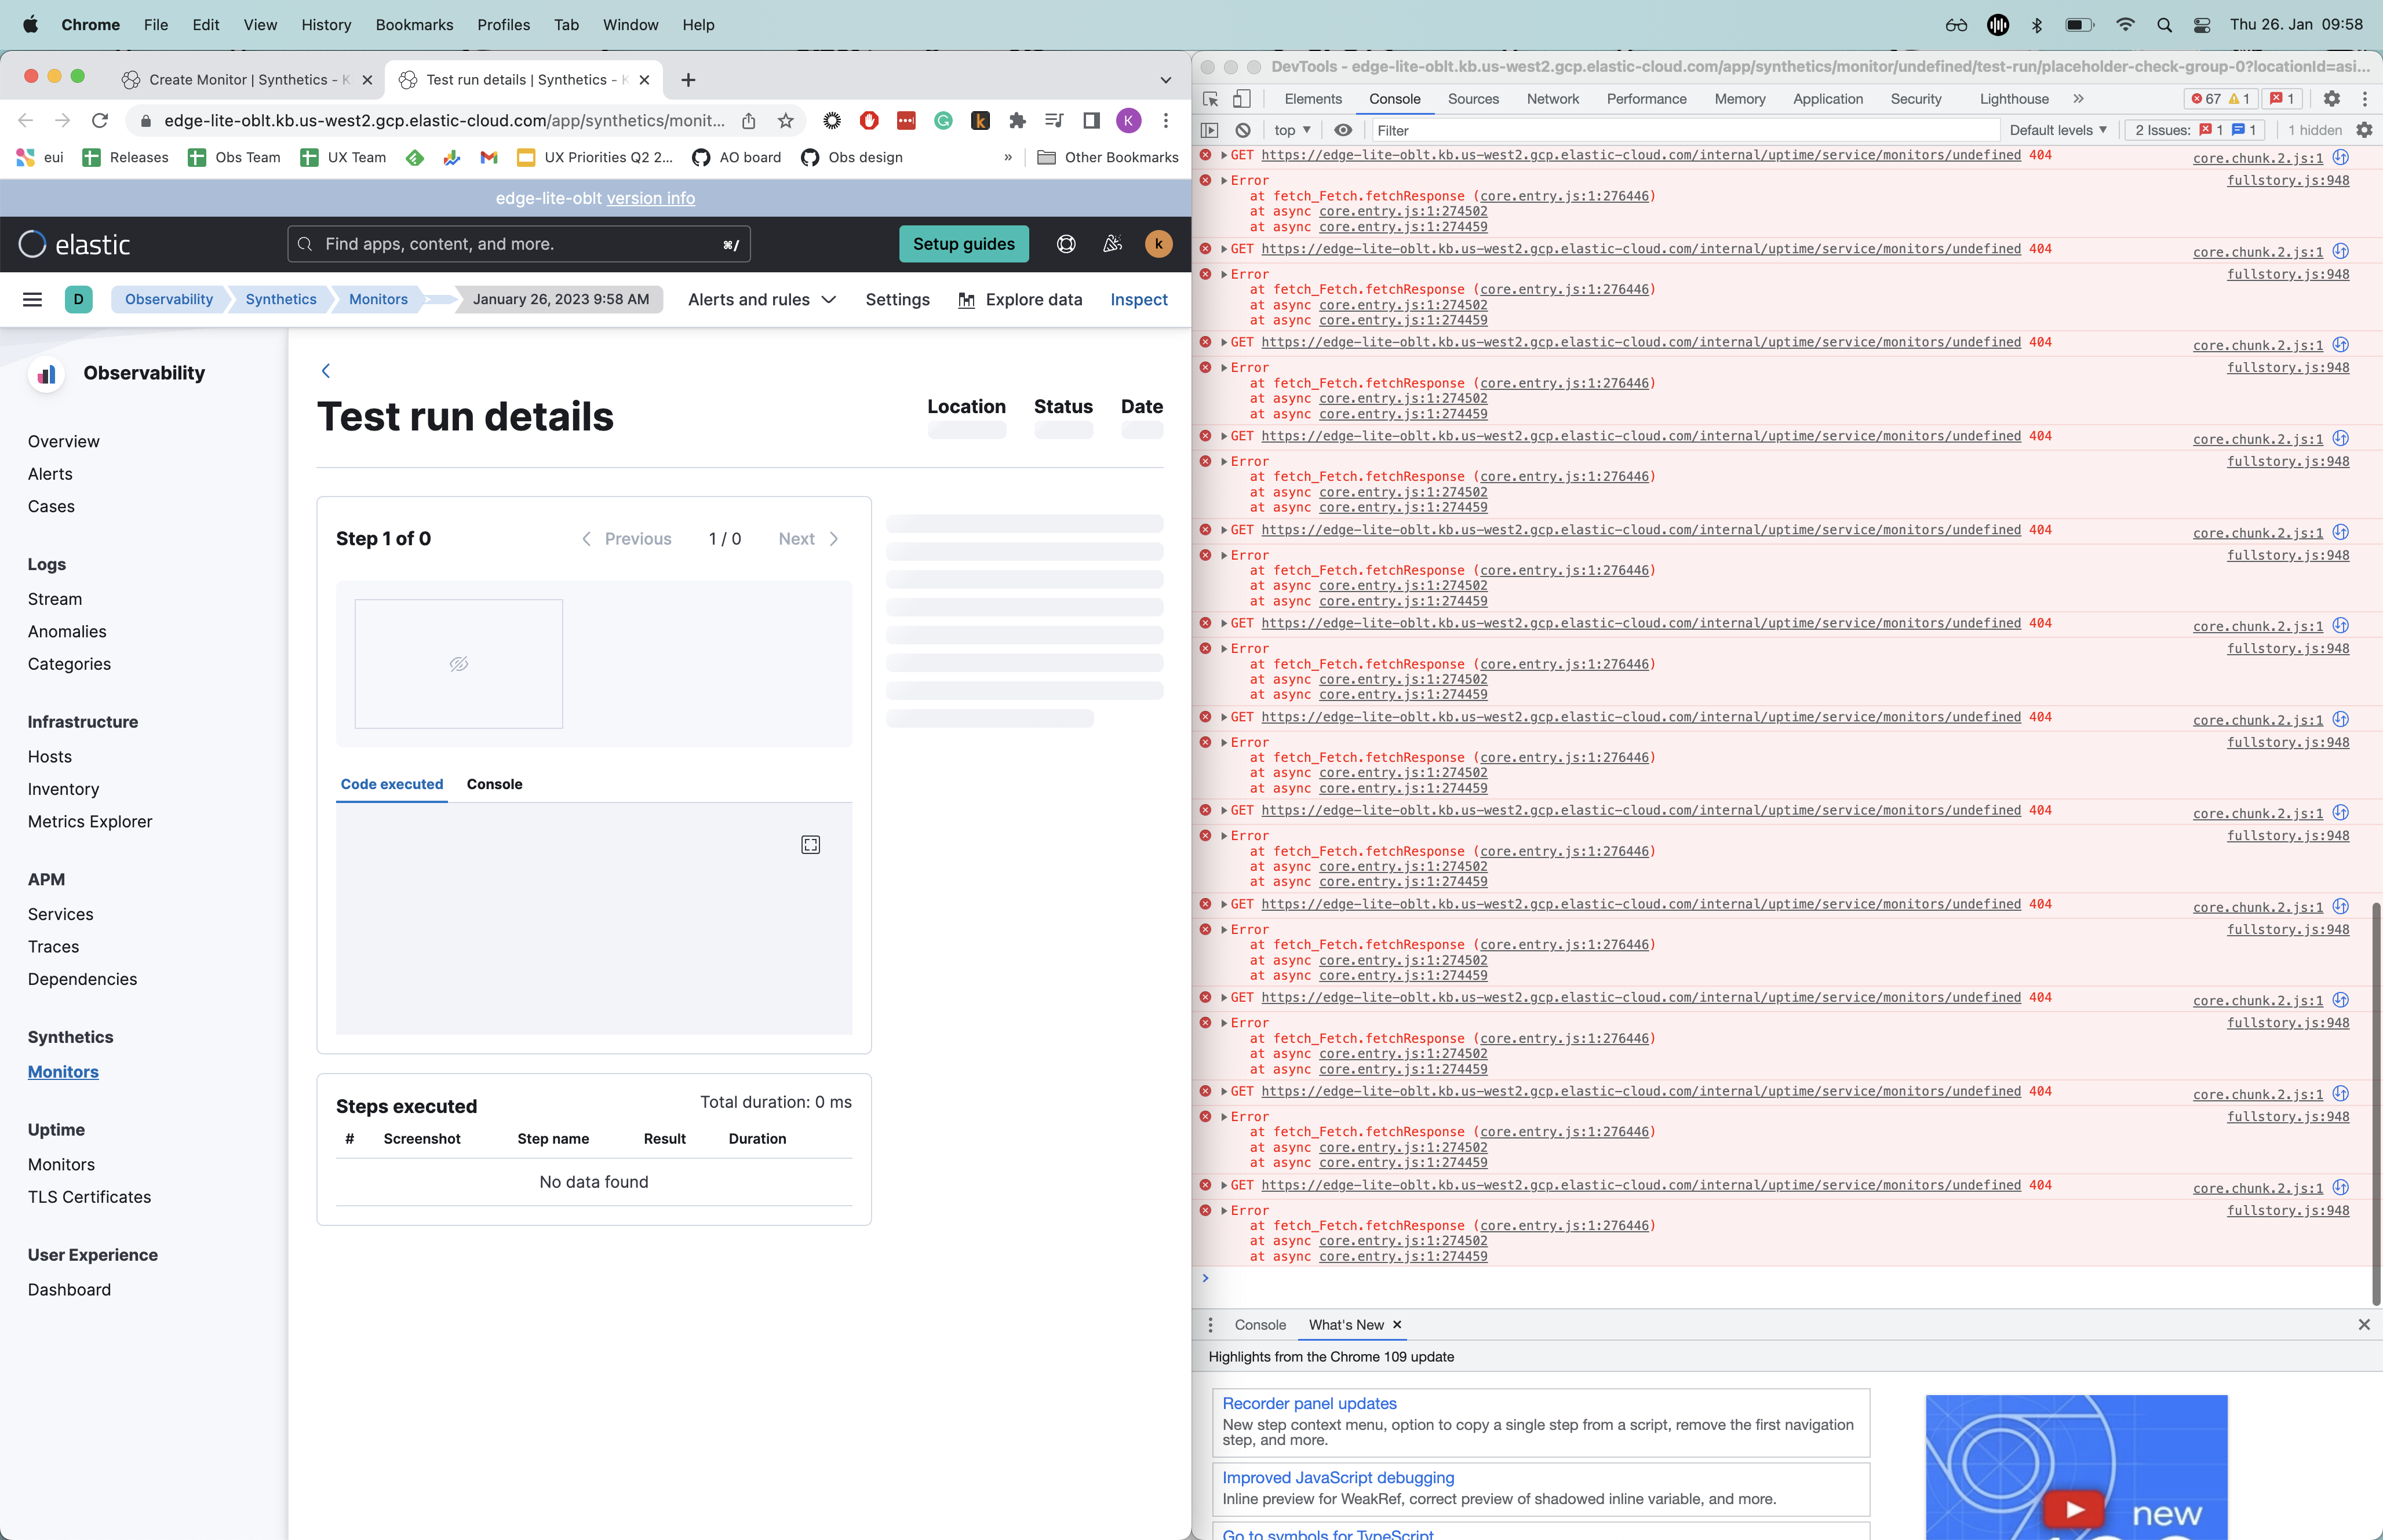Show the console sidebar panel icon
2383x1540 pixels.
tap(1210, 130)
